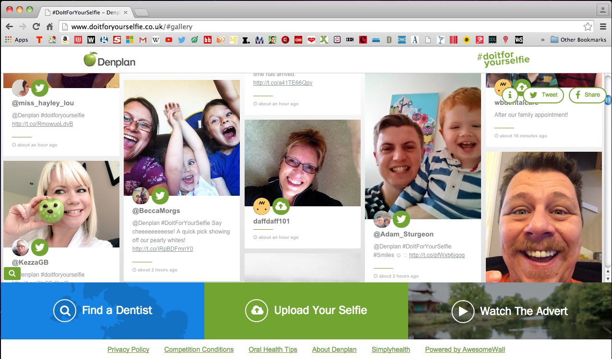Select the magnifier icon in Find a Dentist

(65, 311)
